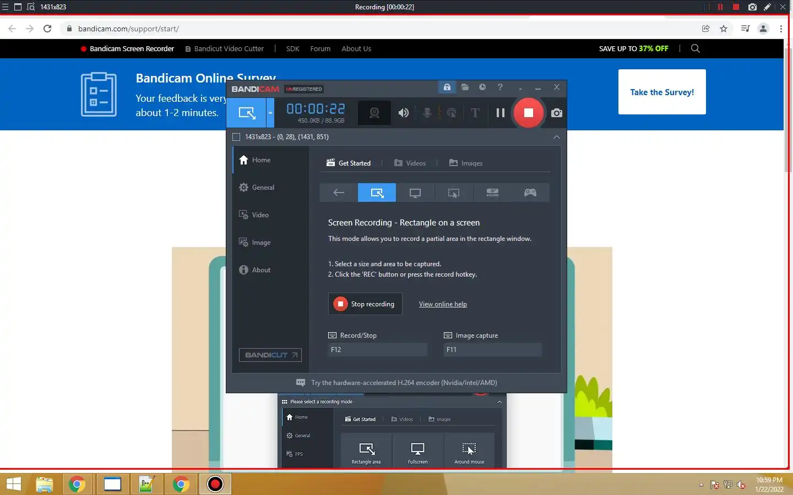Viewport: 793px width, 495px height.
Task: Open the Image settings section
Action: [270, 243]
